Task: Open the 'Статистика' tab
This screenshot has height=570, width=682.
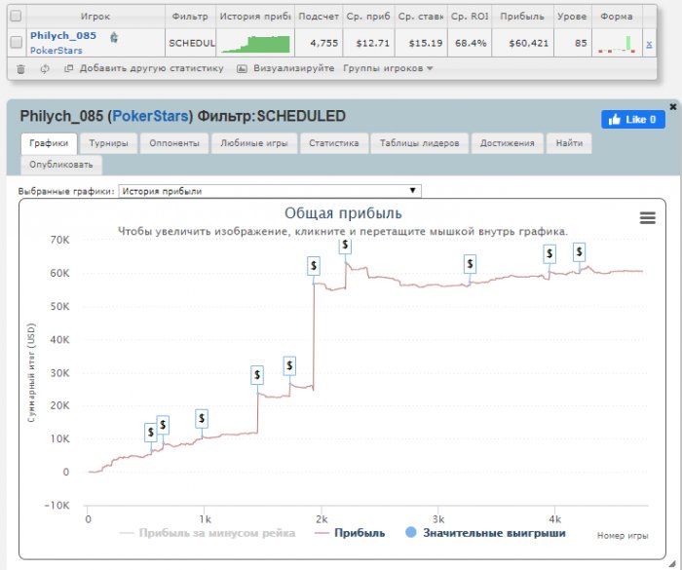Action: (333, 143)
